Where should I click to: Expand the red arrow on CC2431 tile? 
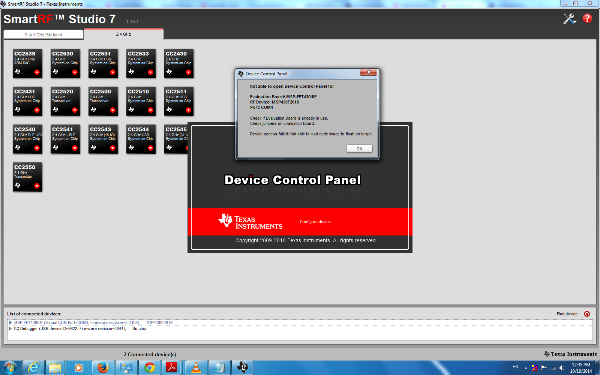click(x=37, y=110)
